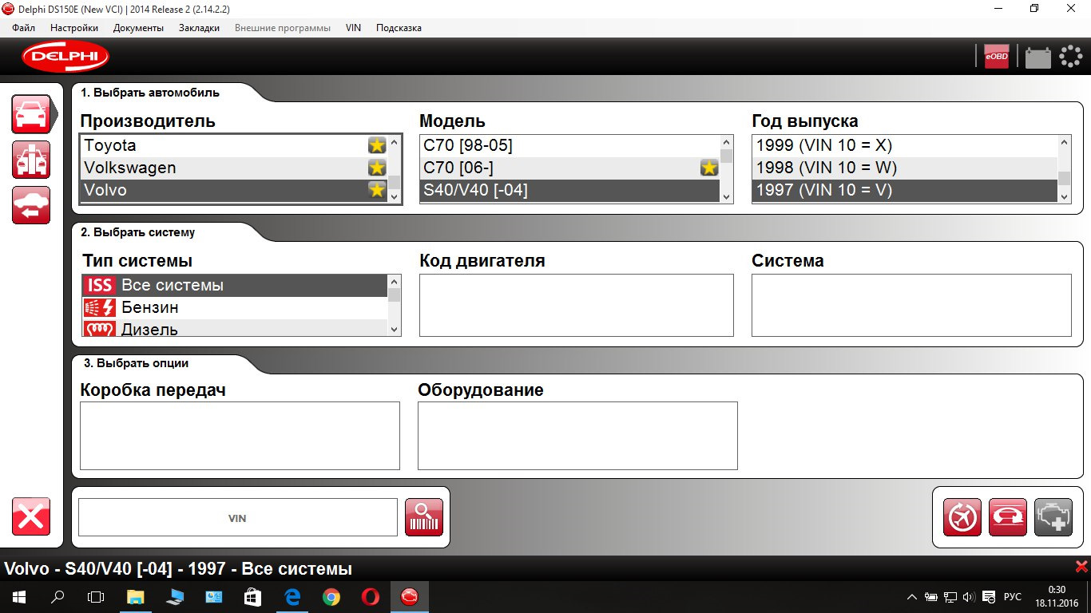Open Google Chrome from the taskbar
Image resolution: width=1091 pixels, height=613 pixels.
click(331, 596)
